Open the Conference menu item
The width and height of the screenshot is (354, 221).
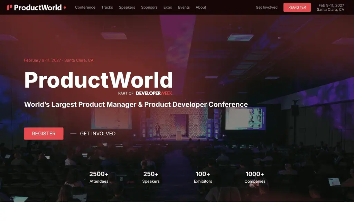(x=85, y=7)
